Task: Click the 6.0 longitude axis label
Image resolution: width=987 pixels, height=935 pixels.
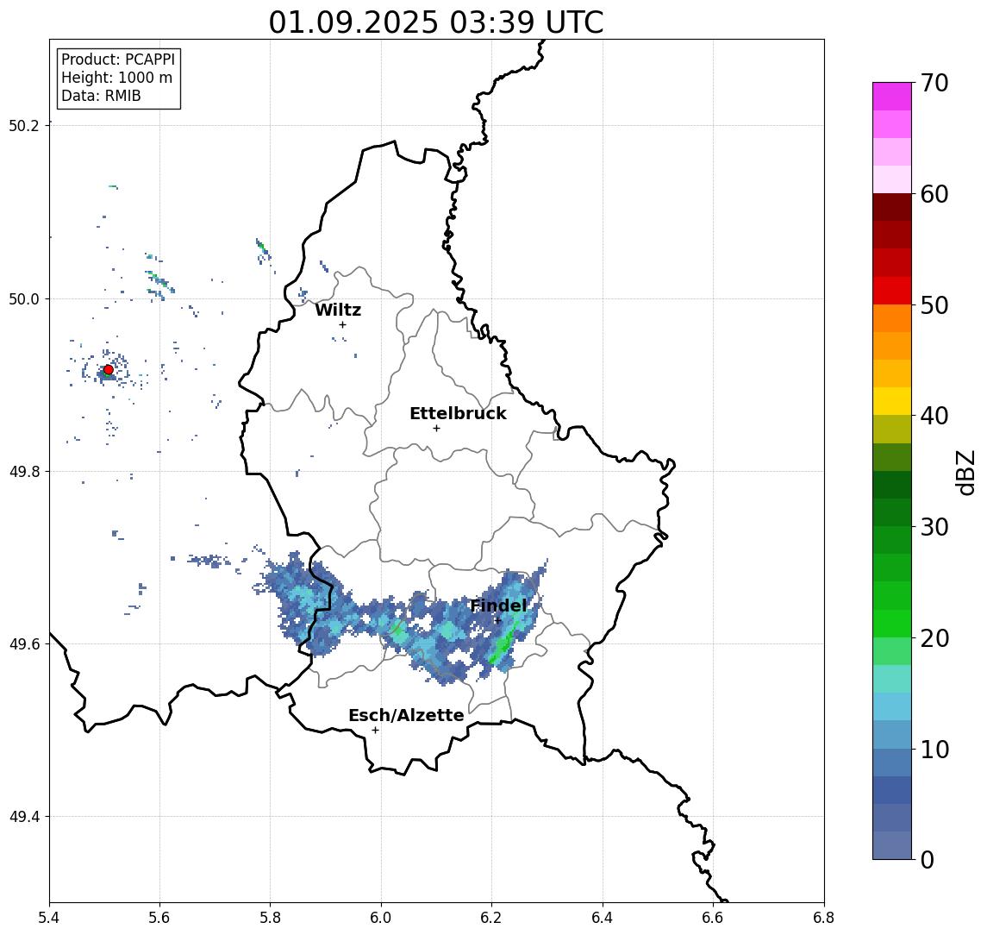Action: tap(382, 918)
